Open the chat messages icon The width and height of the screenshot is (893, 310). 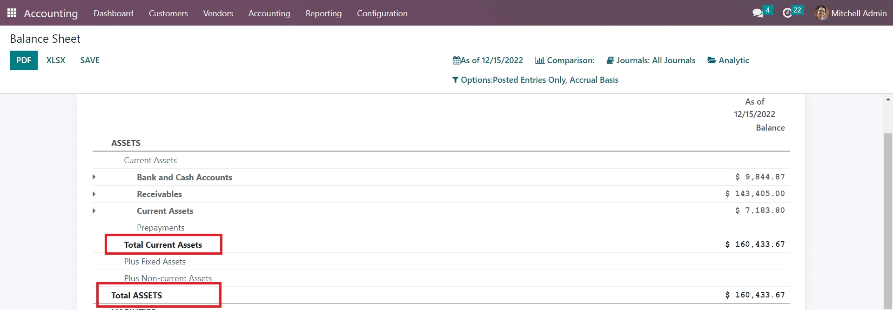(x=758, y=13)
